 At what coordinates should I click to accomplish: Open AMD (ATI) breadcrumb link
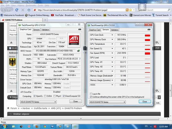[56, 108]
